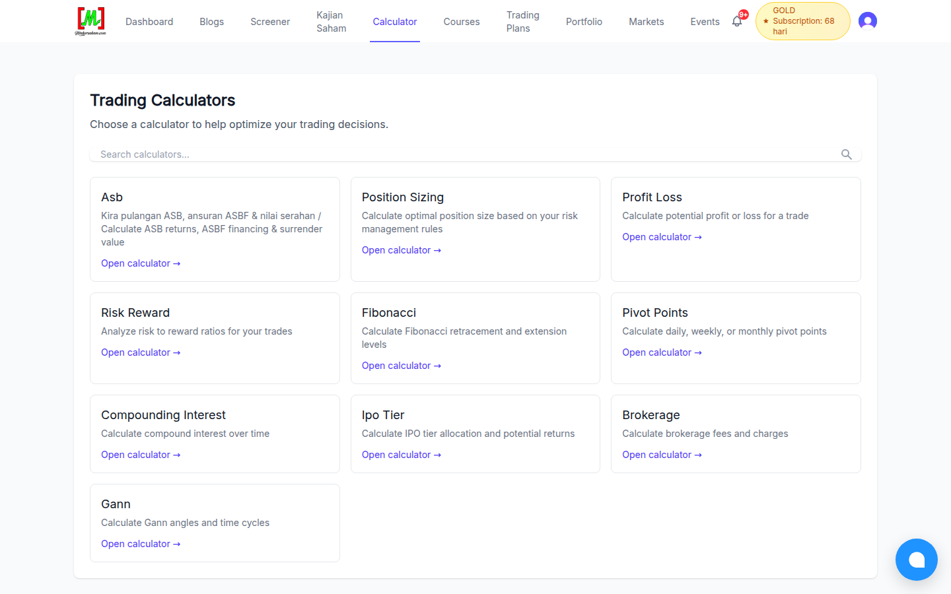
Task: Click the Trading Calculators heading
Action: coord(162,100)
